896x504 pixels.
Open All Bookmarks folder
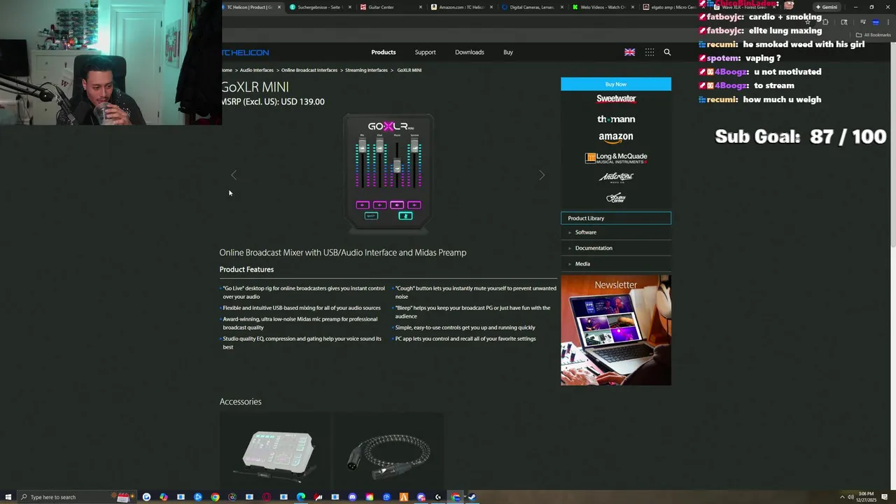pos(874,34)
